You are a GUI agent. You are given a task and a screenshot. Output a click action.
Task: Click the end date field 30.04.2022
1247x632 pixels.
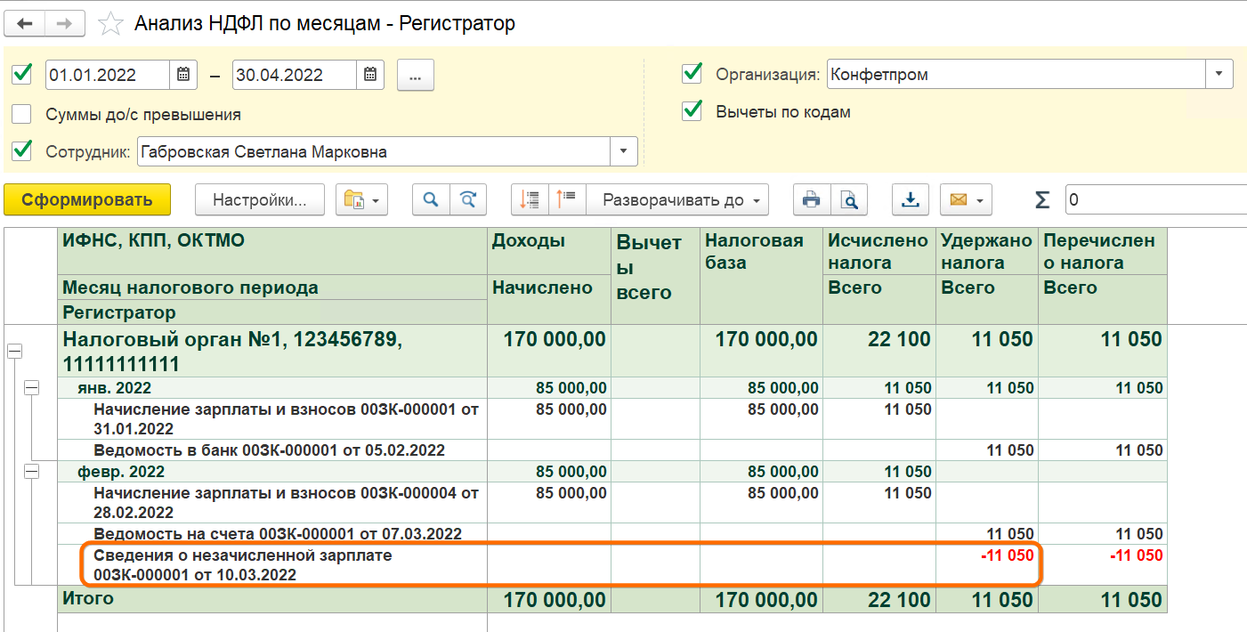tap(294, 75)
